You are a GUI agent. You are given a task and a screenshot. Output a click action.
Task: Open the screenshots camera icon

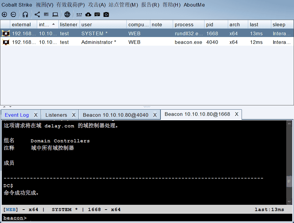pos(106,14)
